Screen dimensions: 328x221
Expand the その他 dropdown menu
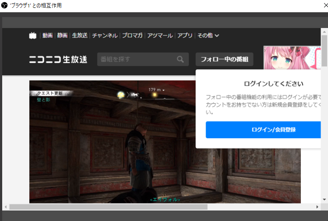pos(208,35)
